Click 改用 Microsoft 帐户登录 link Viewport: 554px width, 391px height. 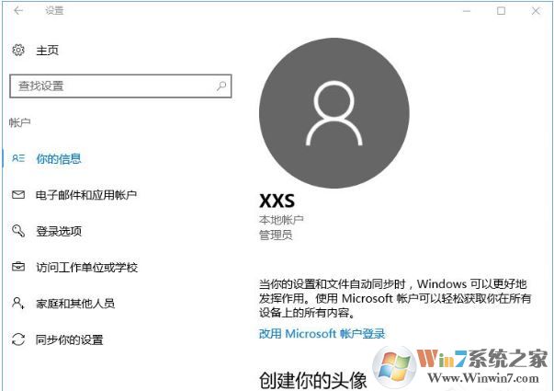point(322,334)
